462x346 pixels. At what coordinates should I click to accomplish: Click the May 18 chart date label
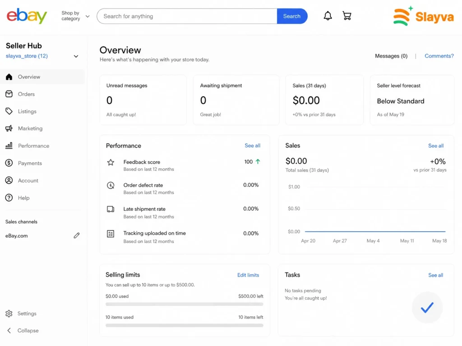click(x=439, y=241)
